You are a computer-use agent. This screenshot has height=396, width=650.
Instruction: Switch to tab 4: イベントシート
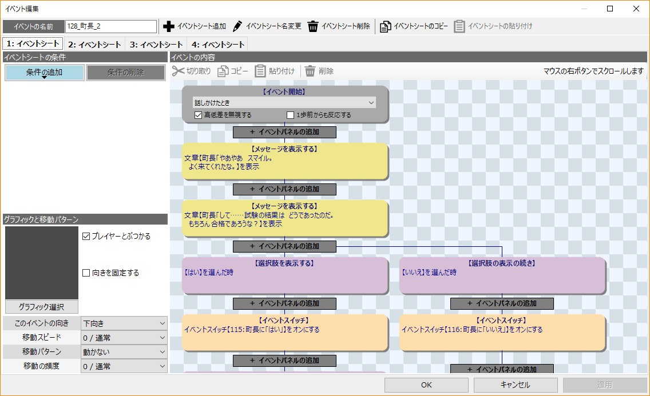coord(218,44)
